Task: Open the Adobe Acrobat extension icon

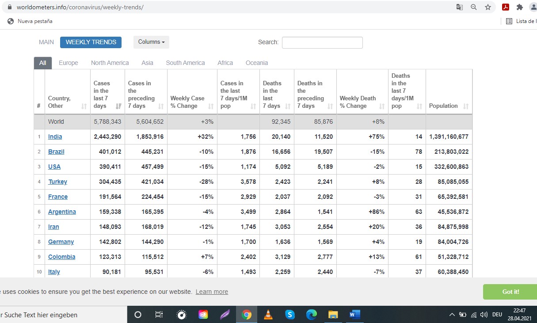Action: pyautogui.click(x=506, y=7)
